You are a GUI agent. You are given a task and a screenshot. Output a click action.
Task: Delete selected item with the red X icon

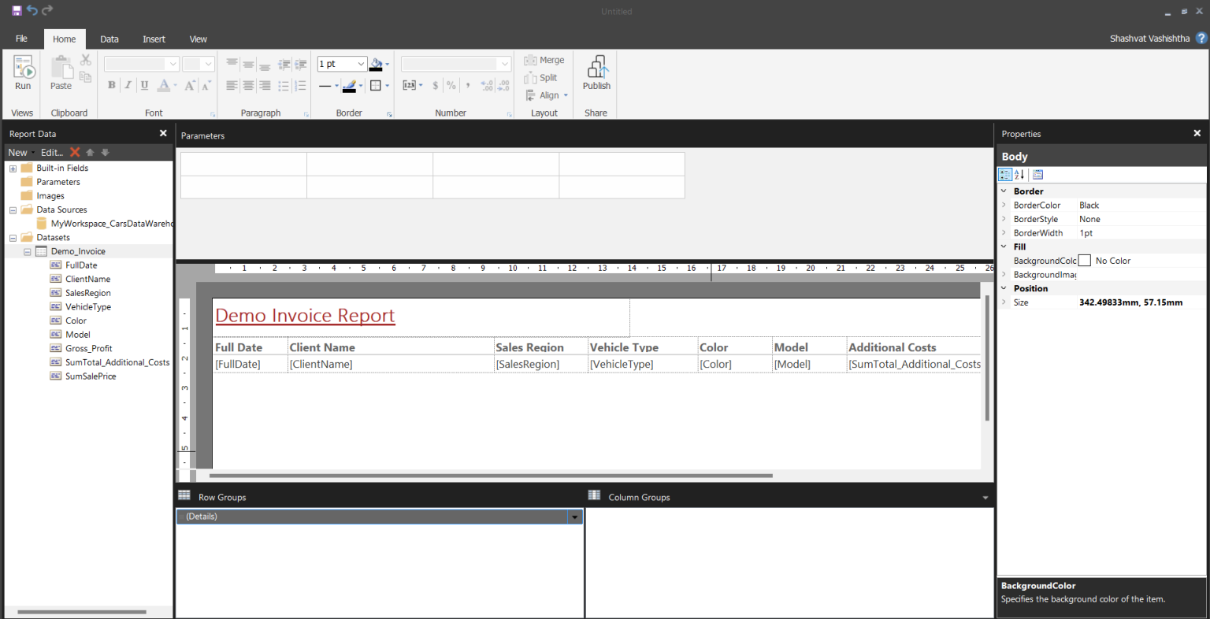(76, 152)
